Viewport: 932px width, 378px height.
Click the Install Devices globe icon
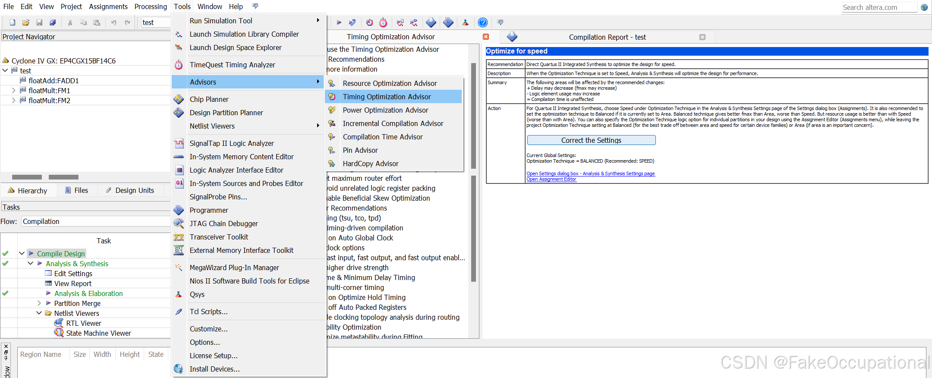point(179,369)
